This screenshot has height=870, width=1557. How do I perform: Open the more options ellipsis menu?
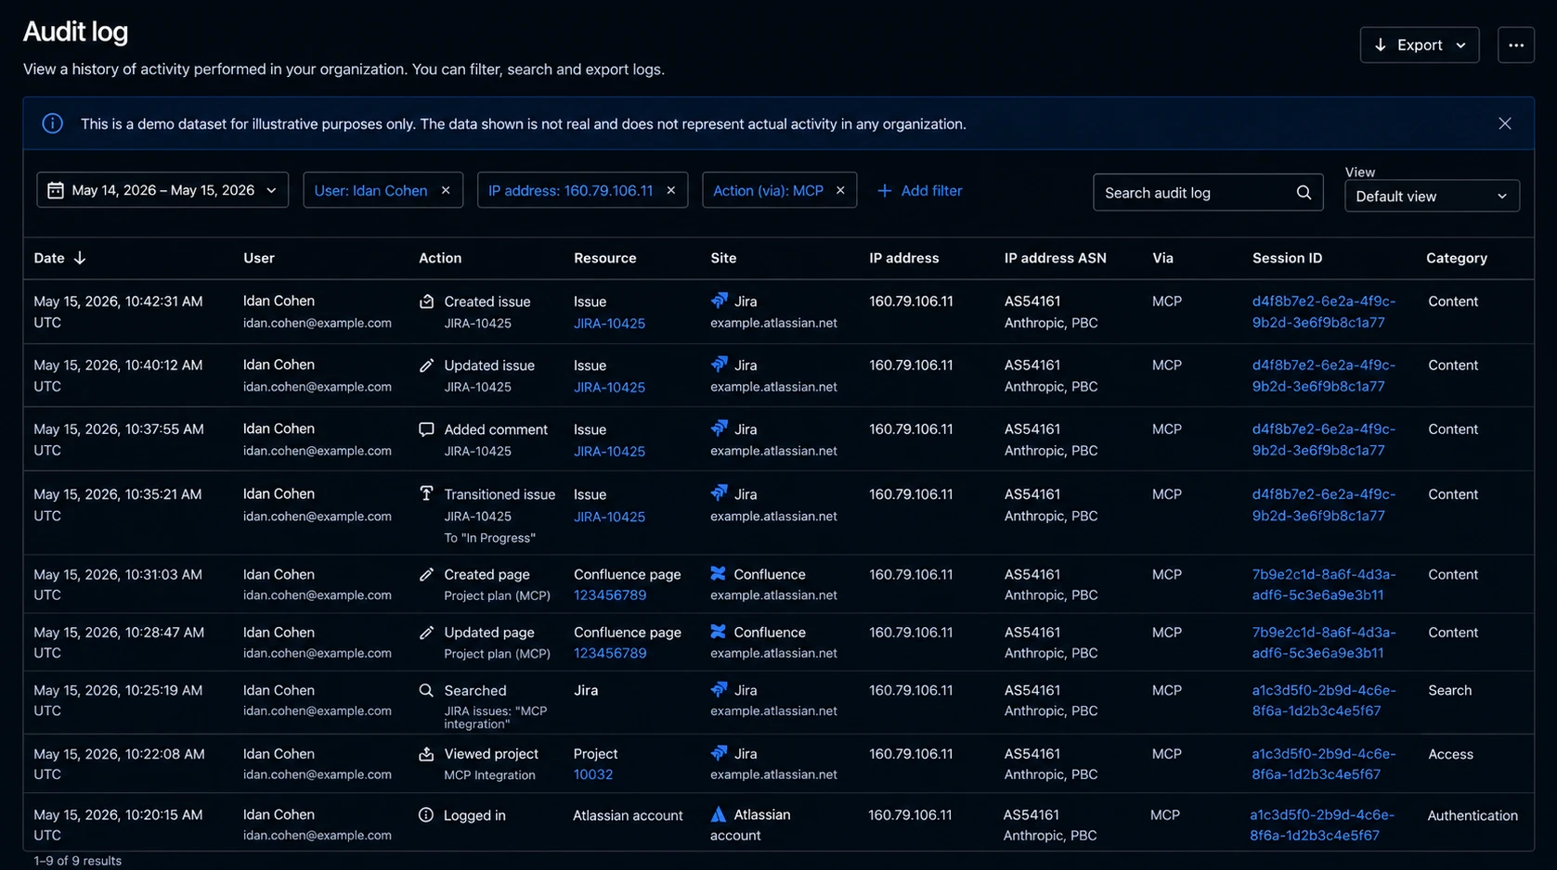(x=1515, y=45)
